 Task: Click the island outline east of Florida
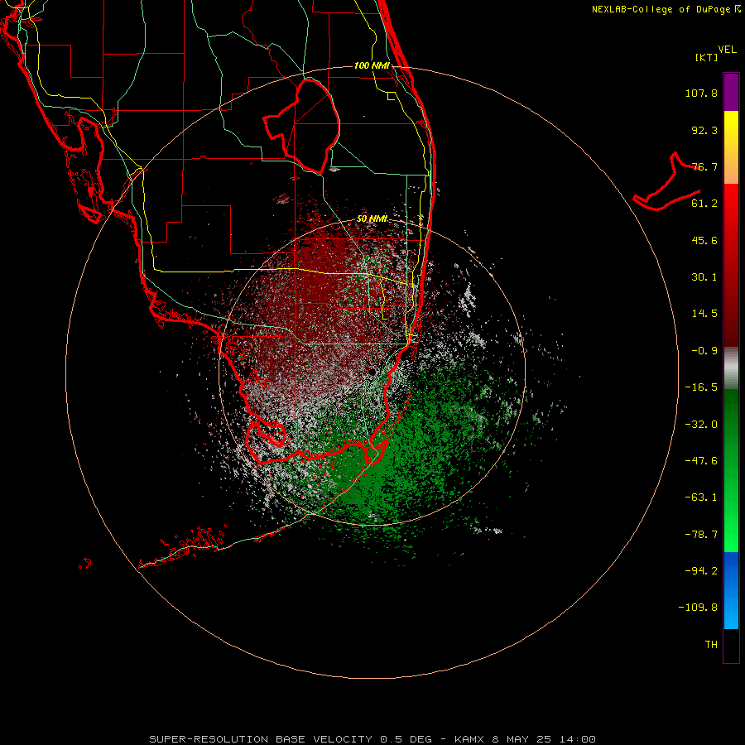[x=666, y=183]
